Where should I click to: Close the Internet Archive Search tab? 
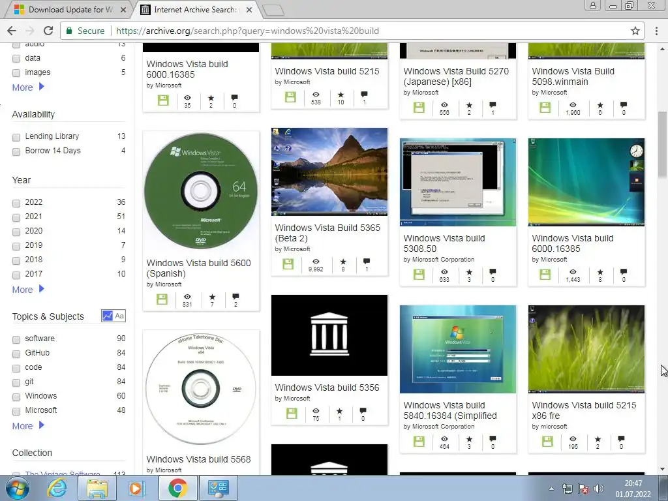click(249, 10)
